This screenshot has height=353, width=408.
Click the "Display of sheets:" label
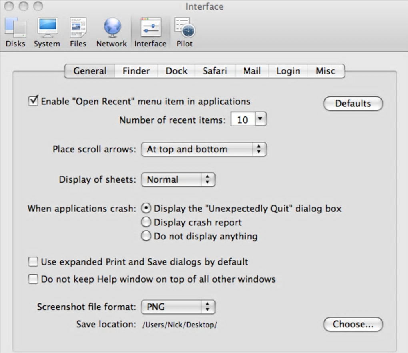[97, 179]
